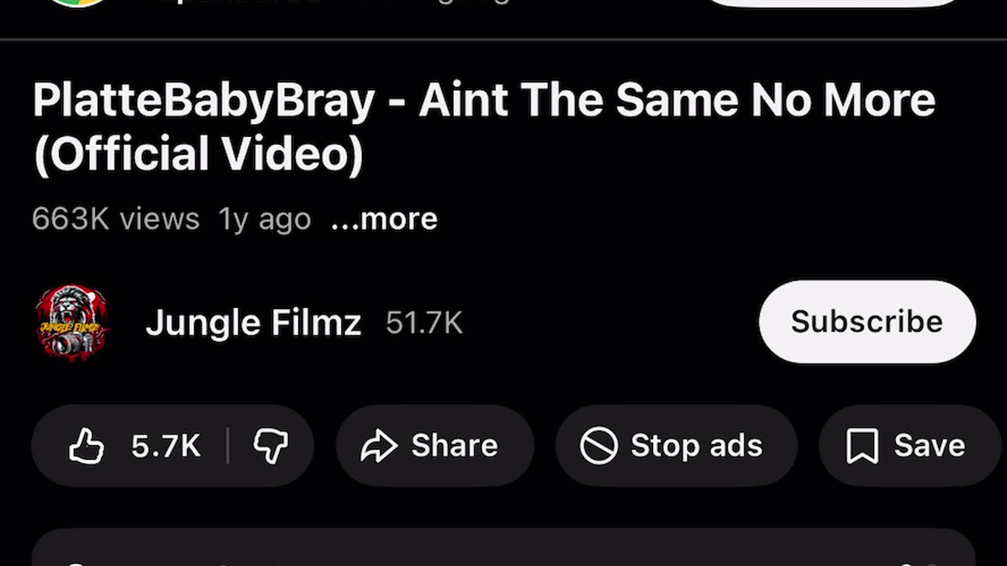Viewport: 1007px width, 566px height.
Task: Tap the 5.7K like count
Action: (166, 446)
